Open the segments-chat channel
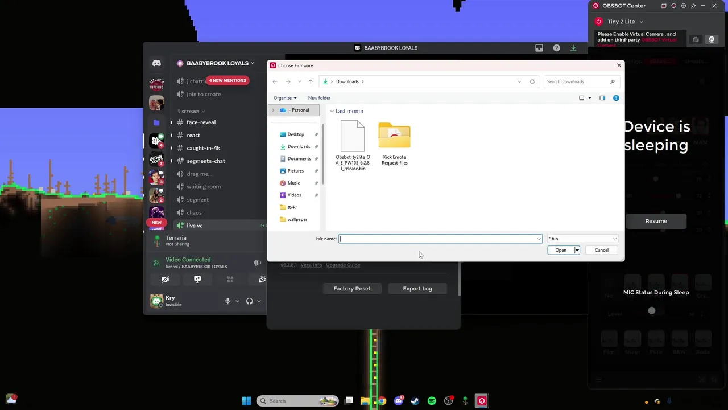The height and width of the screenshot is (410, 728). tap(205, 161)
